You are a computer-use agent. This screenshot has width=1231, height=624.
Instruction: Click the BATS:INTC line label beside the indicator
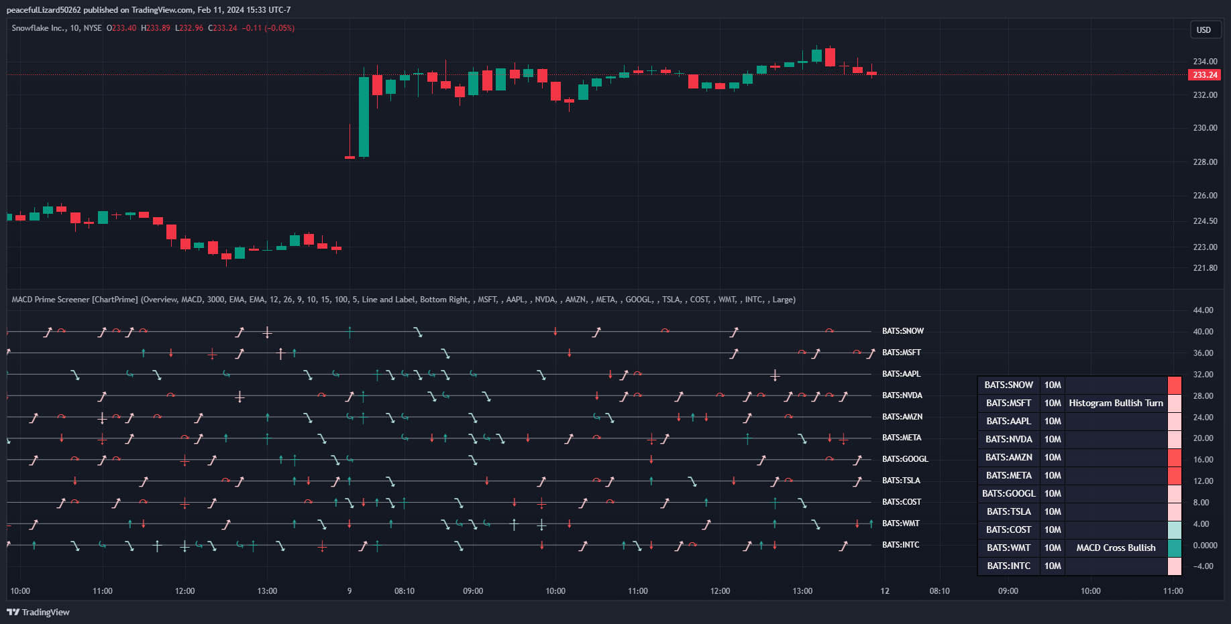[x=901, y=545]
